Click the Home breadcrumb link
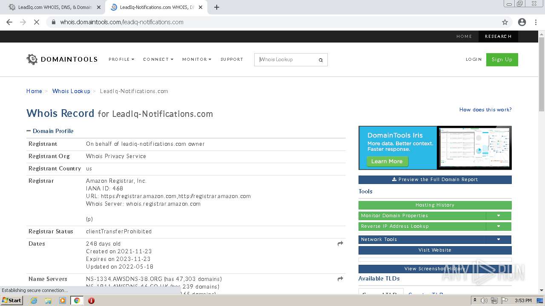Screen dimensions: 545x306 (34, 91)
